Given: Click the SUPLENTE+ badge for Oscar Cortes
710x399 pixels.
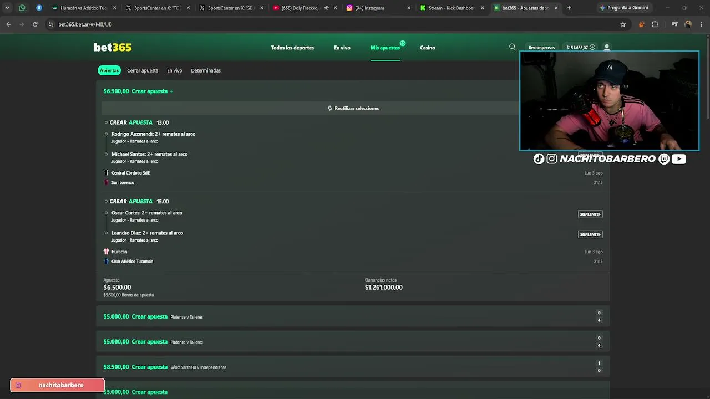Looking at the screenshot, I should 590,214.
